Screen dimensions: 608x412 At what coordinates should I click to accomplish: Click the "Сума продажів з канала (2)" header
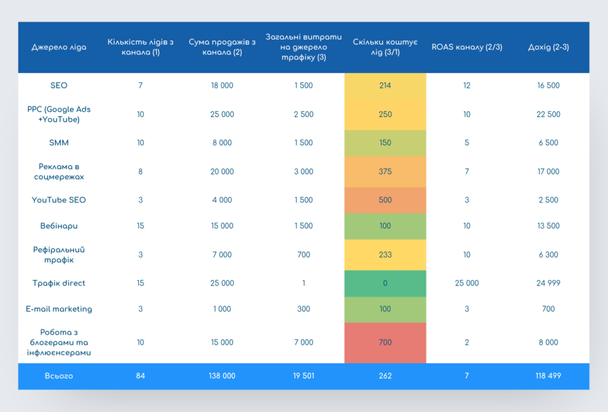coord(222,47)
